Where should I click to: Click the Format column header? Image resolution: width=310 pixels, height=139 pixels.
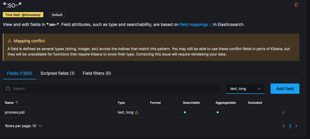(156, 103)
